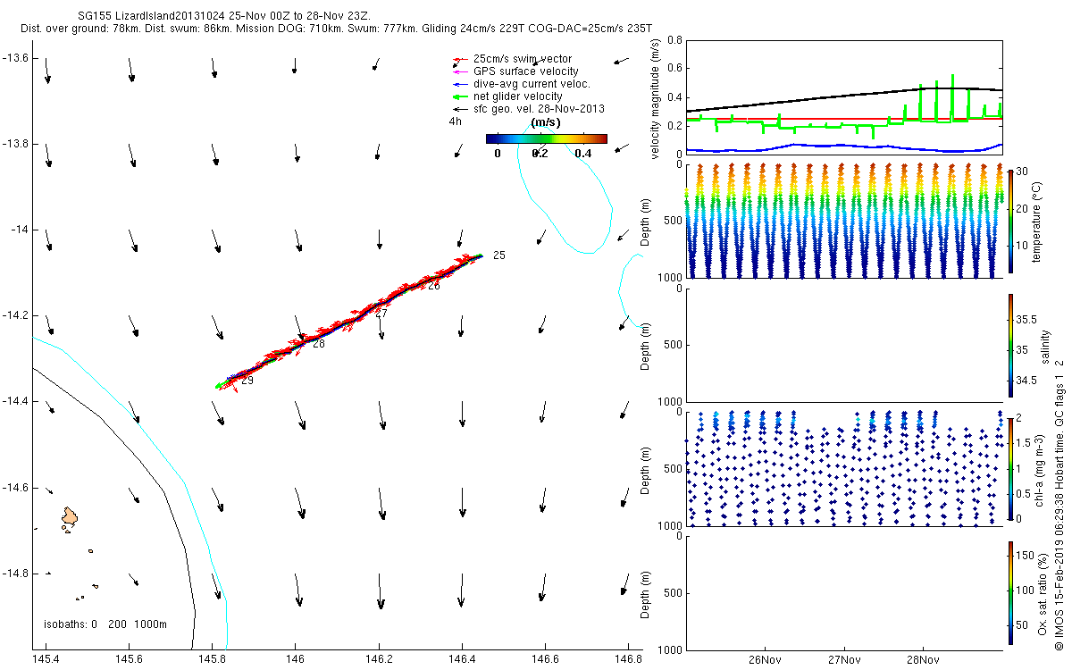The image size is (1072, 670).
Task: Click the '(m/s)' colorbar unit label
Action: [x=545, y=122]
